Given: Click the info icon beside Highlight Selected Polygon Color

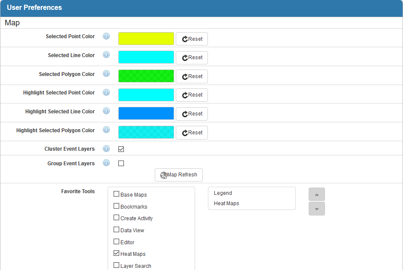Looking at the screenshot, I should pyautogui.click(x=106, y=130).
